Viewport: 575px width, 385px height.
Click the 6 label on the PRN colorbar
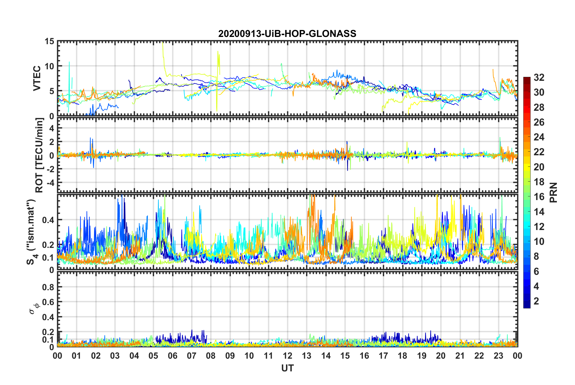(x=536, y=271)
